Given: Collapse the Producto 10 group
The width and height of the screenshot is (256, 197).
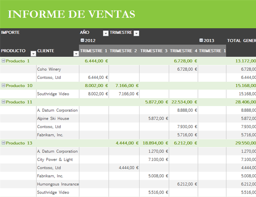Looking at the screenshot, I should point(3,86).
